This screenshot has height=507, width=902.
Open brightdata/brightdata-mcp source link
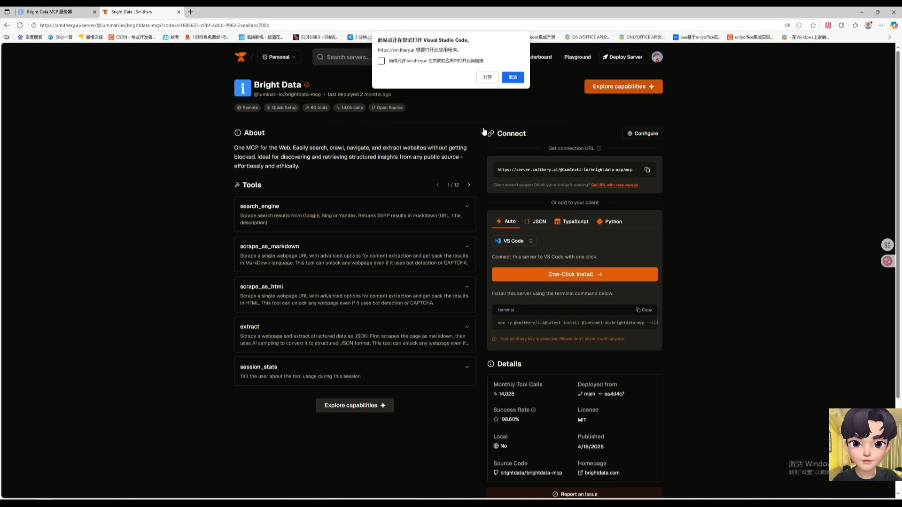[528, 473]
